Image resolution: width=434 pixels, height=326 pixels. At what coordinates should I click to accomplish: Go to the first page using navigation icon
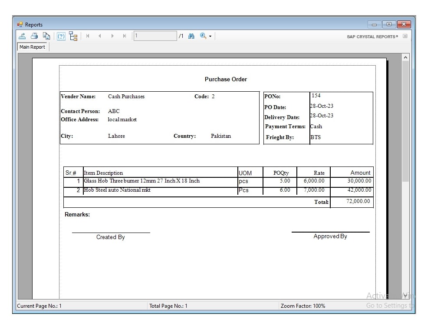click(x=88, y=36)
